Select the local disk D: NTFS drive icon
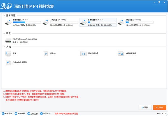 tap(46, 22)
